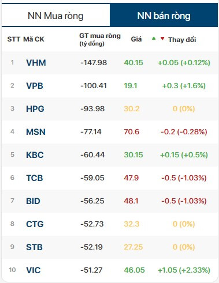This screenshot has width=219, height=283.
Task: Click the Thay đổi column header
Action: point(182,40)
